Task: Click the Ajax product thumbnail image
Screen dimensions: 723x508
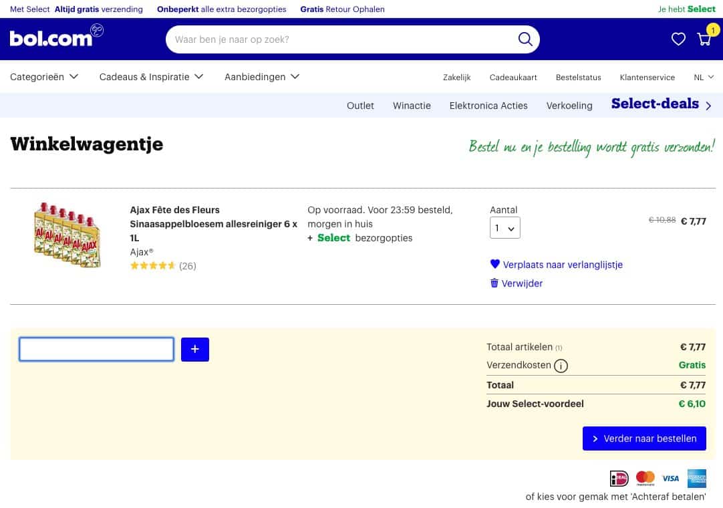Action: point(67,235)
